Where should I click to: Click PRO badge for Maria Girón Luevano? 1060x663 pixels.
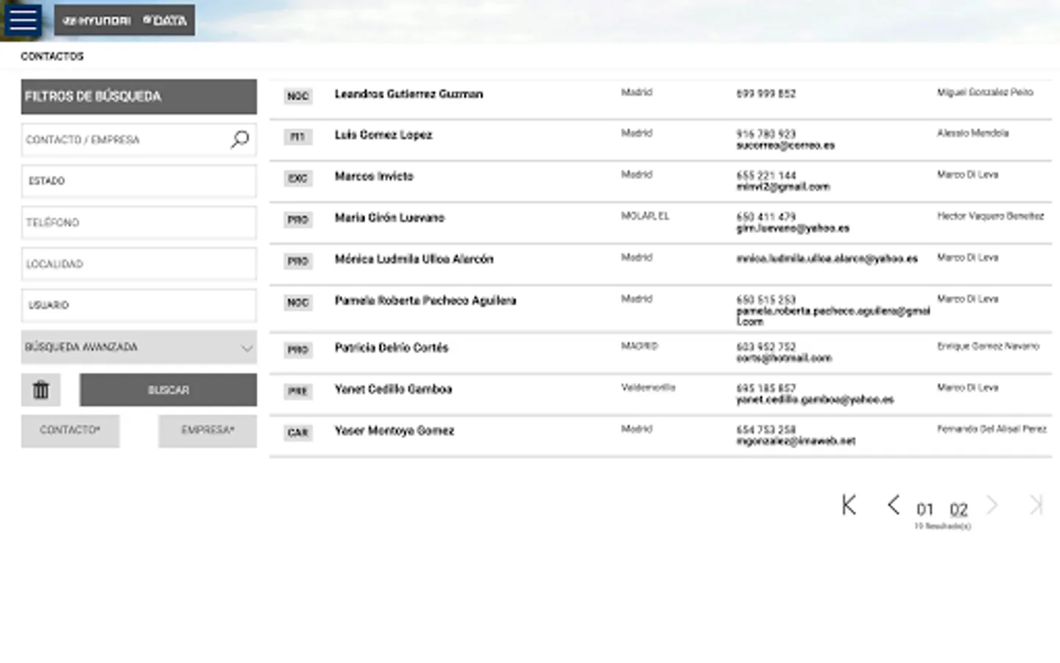point(298,220)
